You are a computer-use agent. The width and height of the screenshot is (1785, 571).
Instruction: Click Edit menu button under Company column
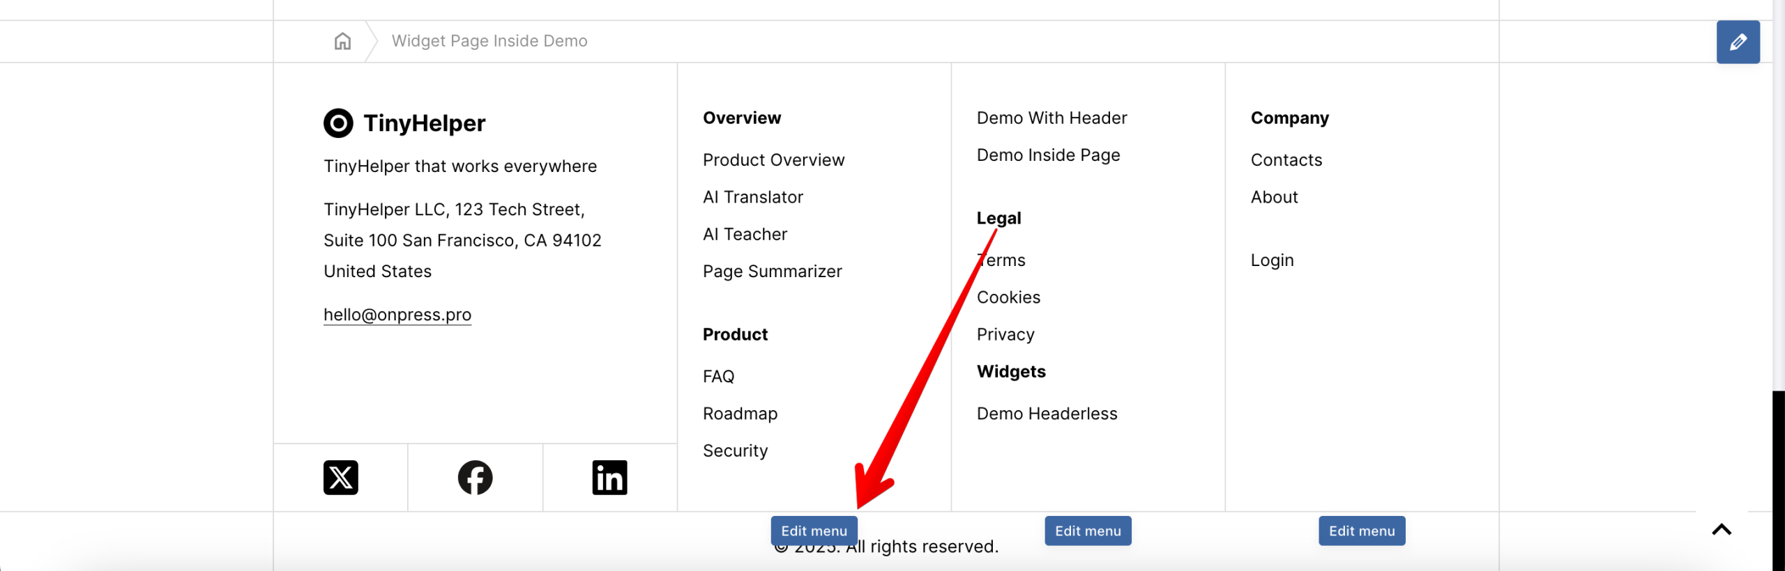pyautogui.click(x=1361, y=531)
